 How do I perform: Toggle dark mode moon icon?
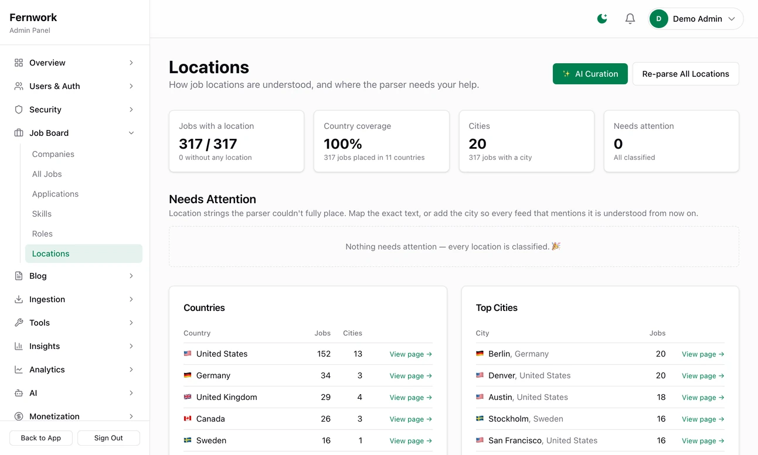tap(602, 19)
